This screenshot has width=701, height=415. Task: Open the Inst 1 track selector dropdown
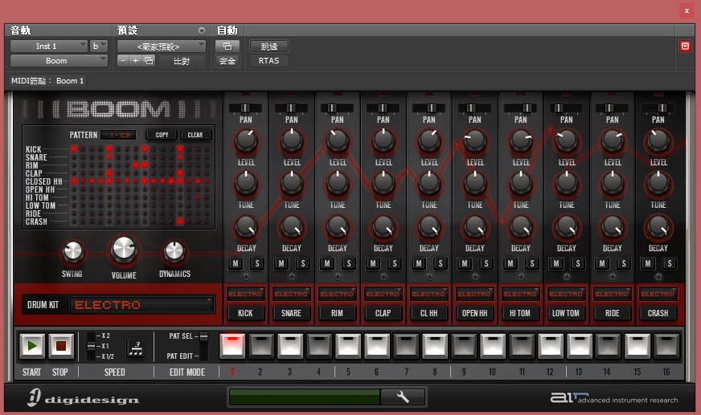tap(48, 46)
